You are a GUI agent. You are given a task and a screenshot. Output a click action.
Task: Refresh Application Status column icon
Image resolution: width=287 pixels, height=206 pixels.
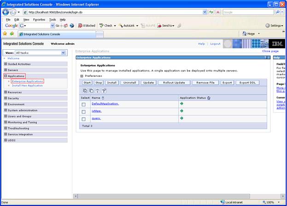click(x=209, y=98)
